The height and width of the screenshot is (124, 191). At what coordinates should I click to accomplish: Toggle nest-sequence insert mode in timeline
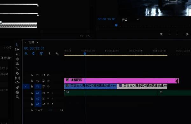(26, 53)
